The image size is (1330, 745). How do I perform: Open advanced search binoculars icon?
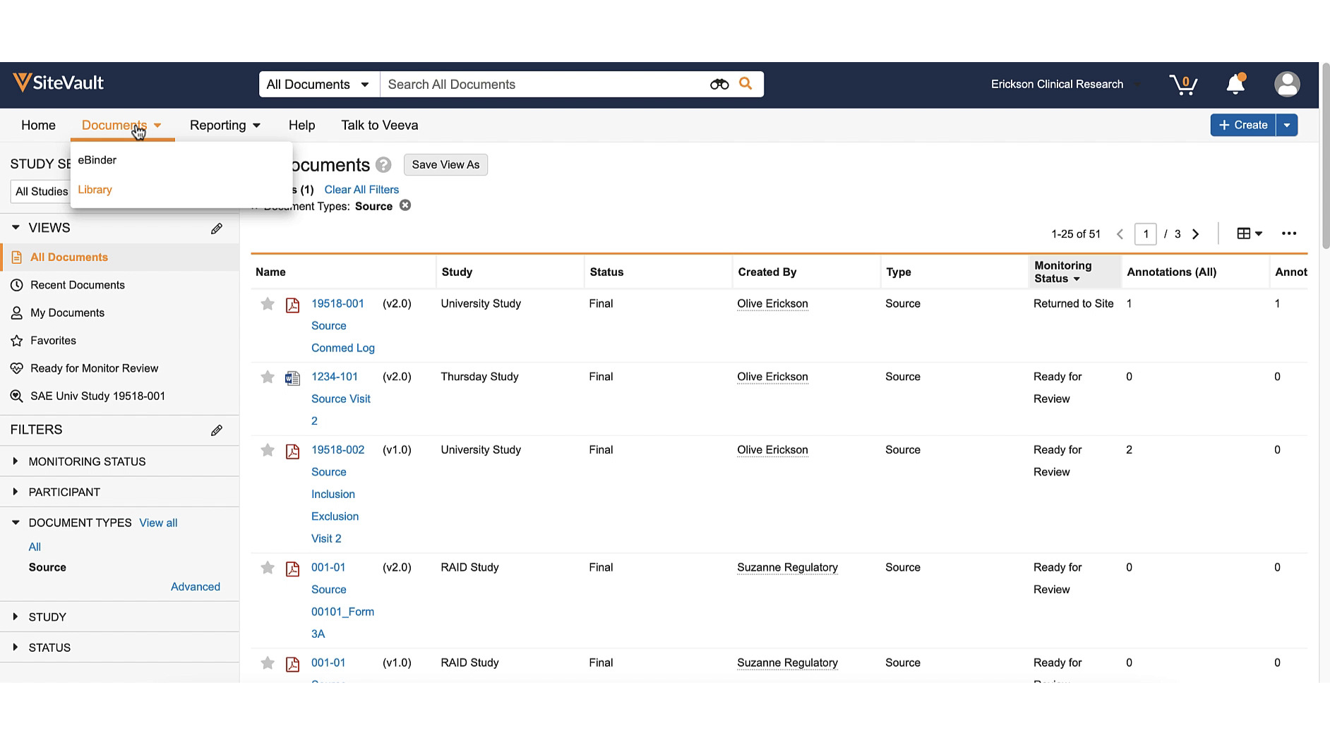719,84
